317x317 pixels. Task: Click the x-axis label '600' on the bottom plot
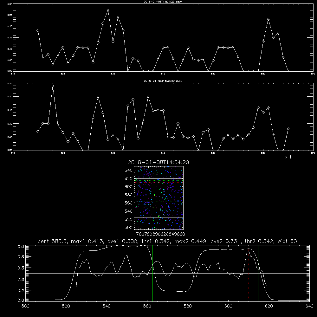228,306
